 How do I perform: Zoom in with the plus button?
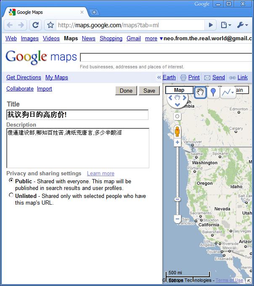coord(177,142)
